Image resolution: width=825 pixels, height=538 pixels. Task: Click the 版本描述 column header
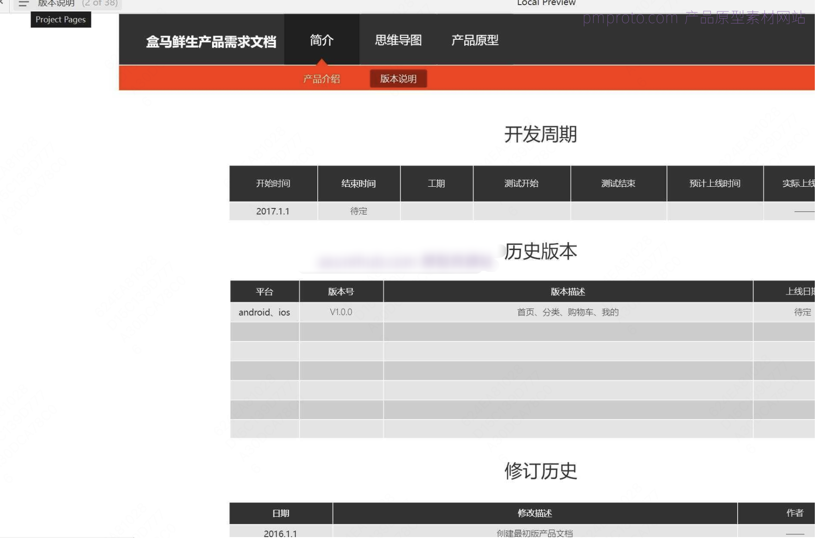568,292
